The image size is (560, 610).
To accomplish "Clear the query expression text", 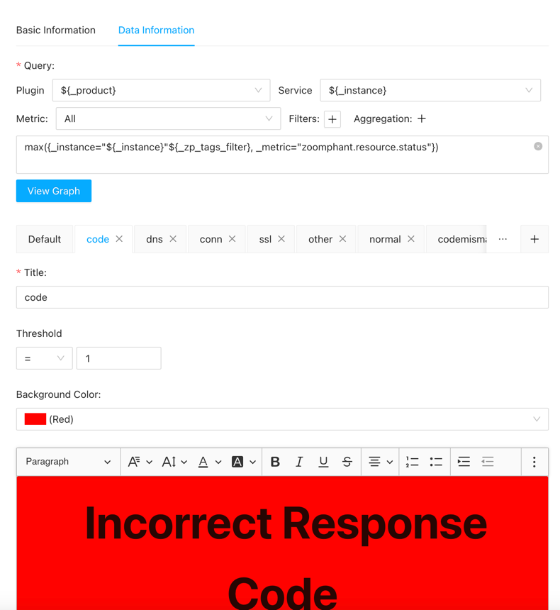I will pos(538,146).
